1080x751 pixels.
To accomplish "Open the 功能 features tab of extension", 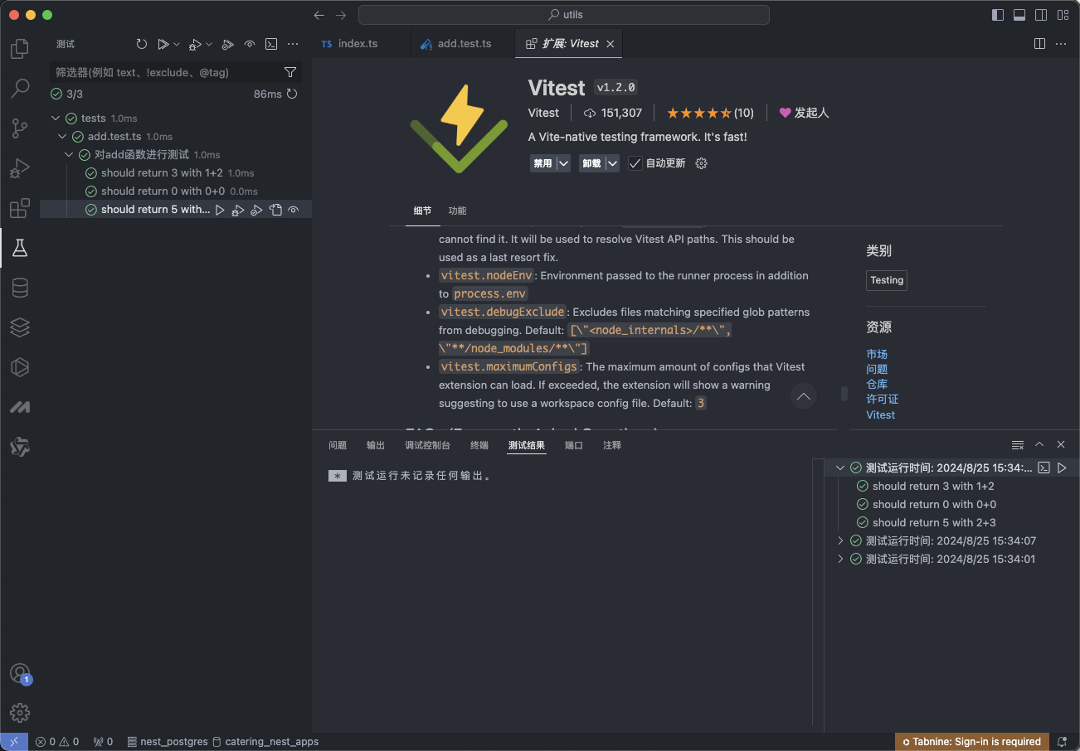I will click(x=457, y=211).
